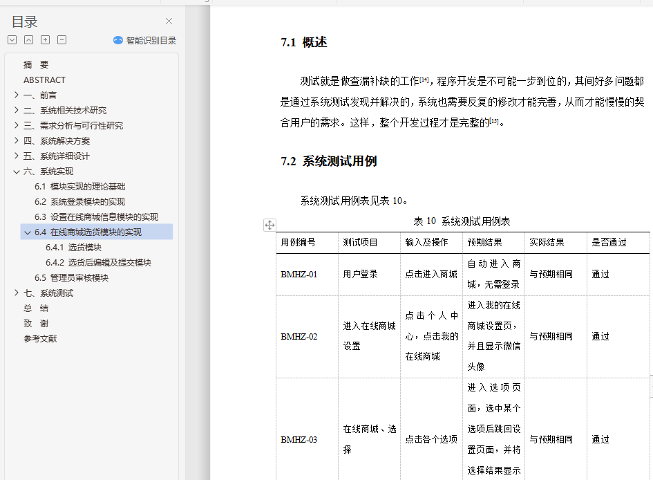Viewport: 653px width, 480px height.
Task: Click the minus icon to demote heading level
Action: (x=62, y=40)
